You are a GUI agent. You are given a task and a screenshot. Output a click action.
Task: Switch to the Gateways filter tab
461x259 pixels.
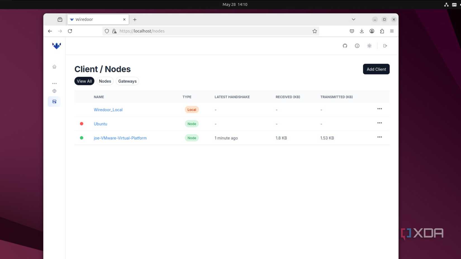[x=127, y=81]
